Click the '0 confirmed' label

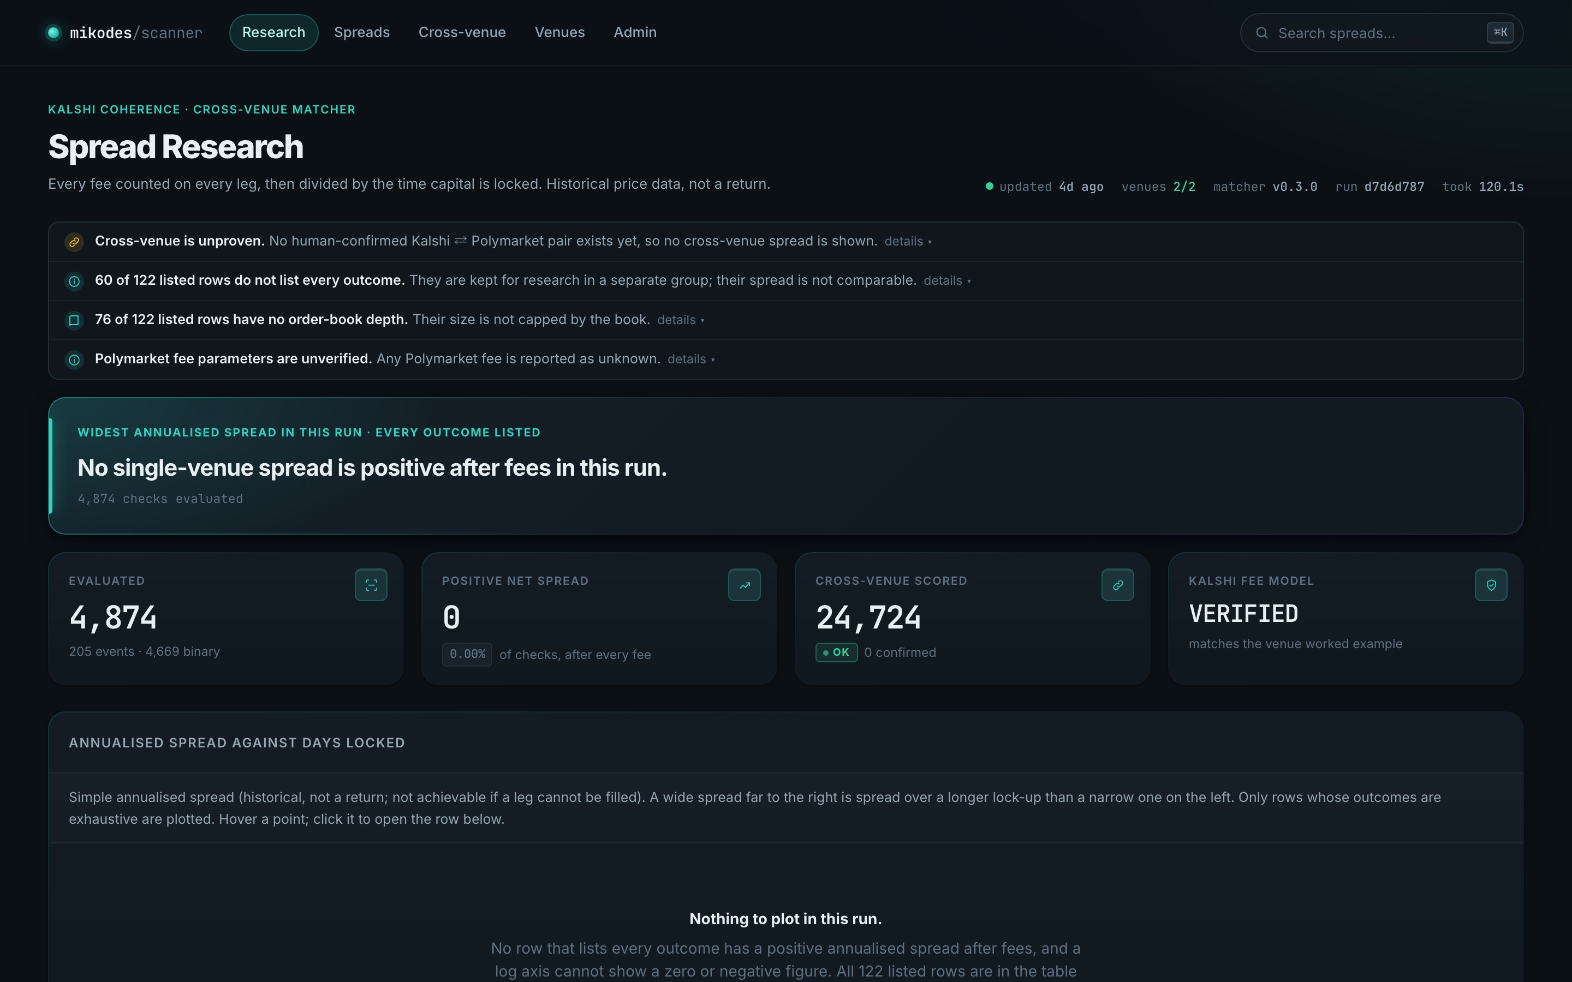900,652
